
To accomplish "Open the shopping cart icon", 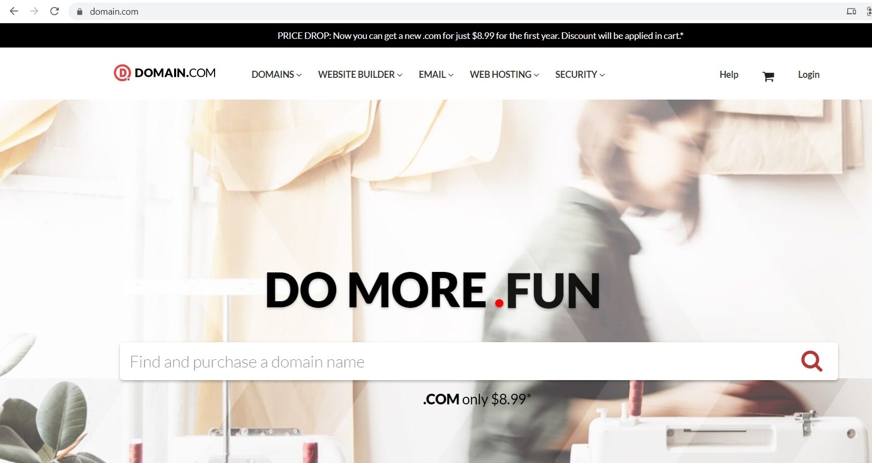I will tap(768, 76).
